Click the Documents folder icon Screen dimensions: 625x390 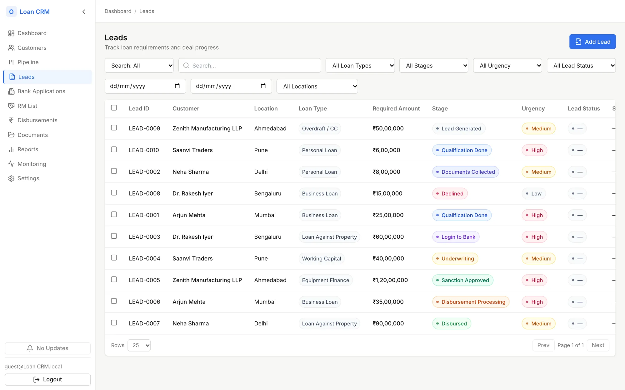pos(11,135)
